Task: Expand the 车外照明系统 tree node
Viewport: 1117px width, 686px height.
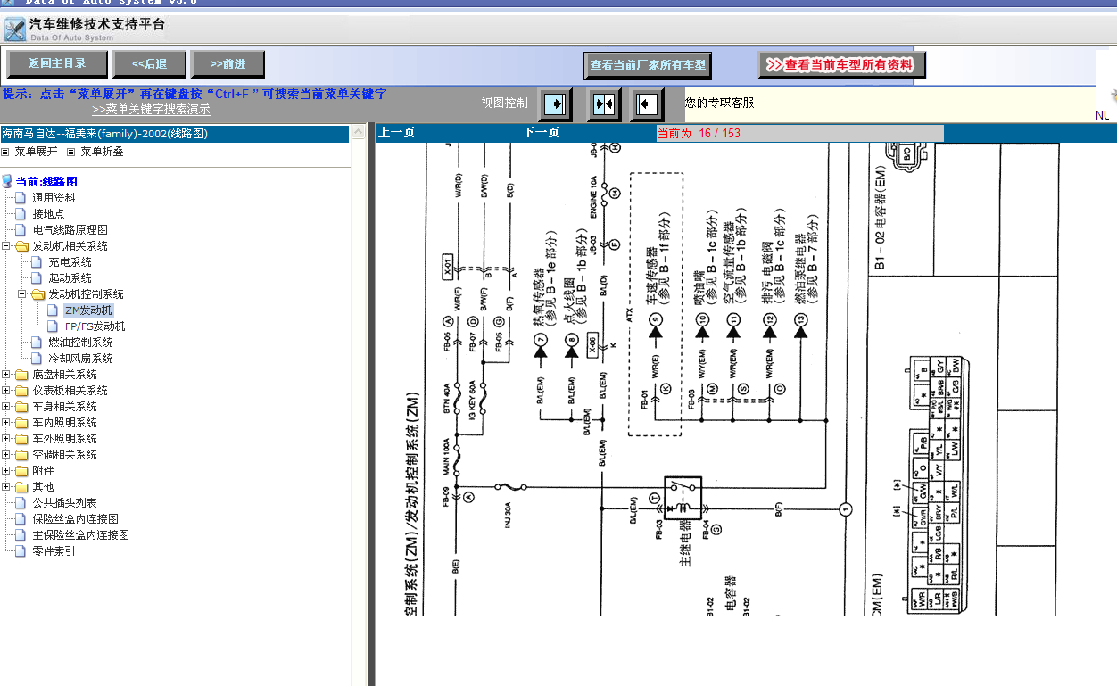Action: [7, 439]
